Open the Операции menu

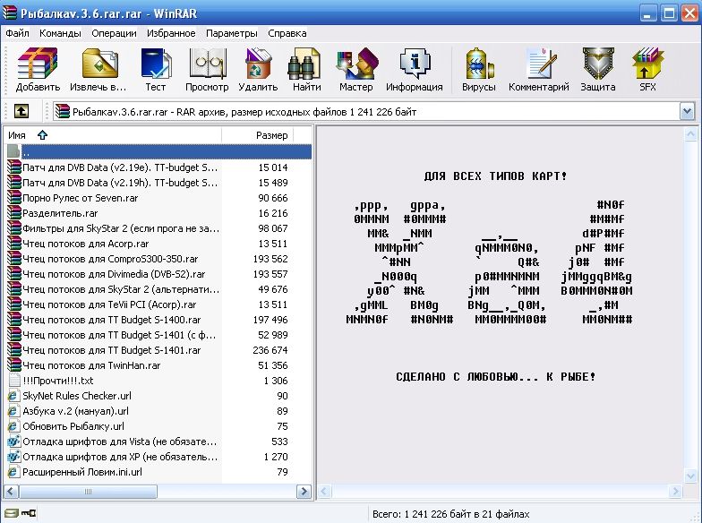[114, 33]
